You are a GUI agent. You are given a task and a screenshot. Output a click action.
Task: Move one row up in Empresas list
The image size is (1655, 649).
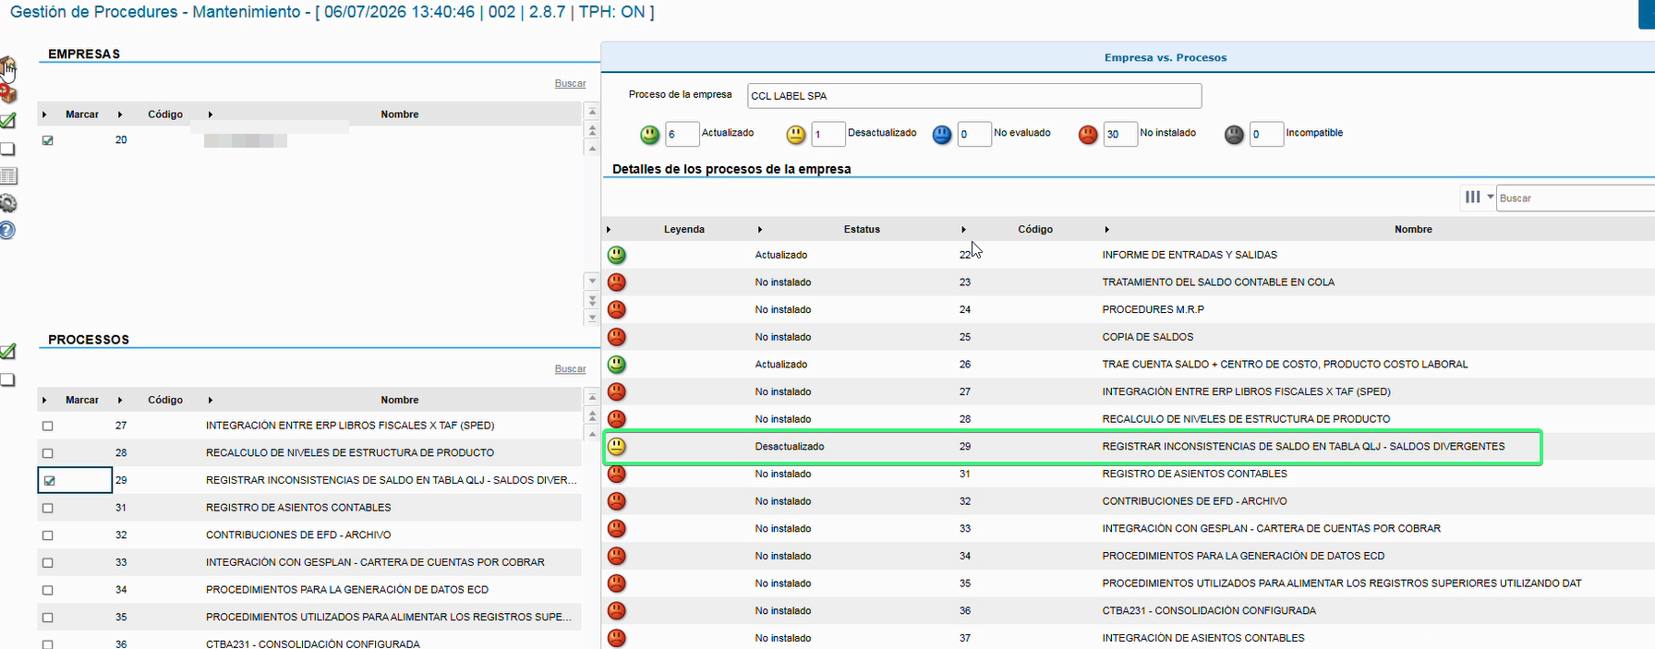pos(592,148)
